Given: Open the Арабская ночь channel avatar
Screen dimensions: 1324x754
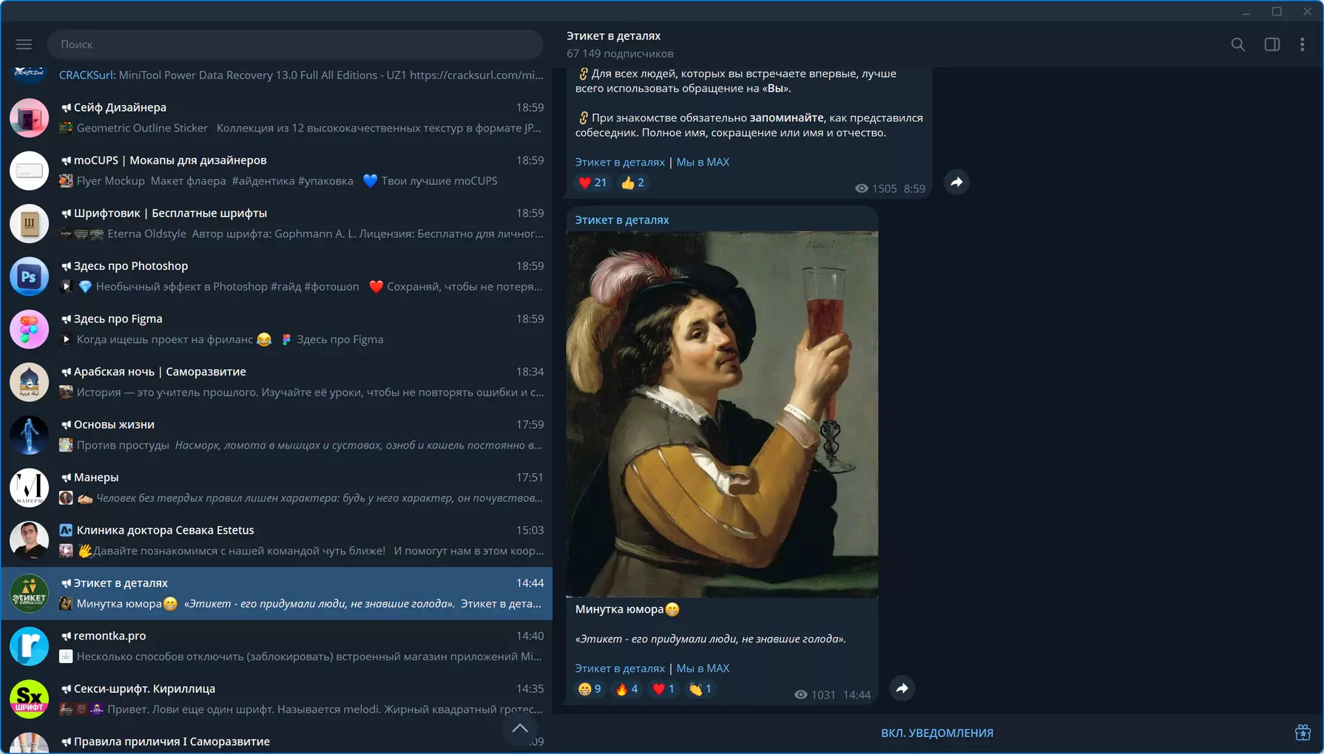Looking at the screenshot, I should 29,382.
